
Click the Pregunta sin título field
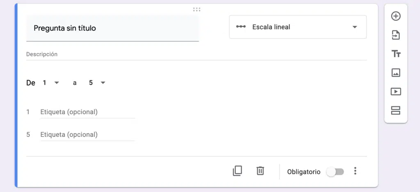[x=112, y=28]
